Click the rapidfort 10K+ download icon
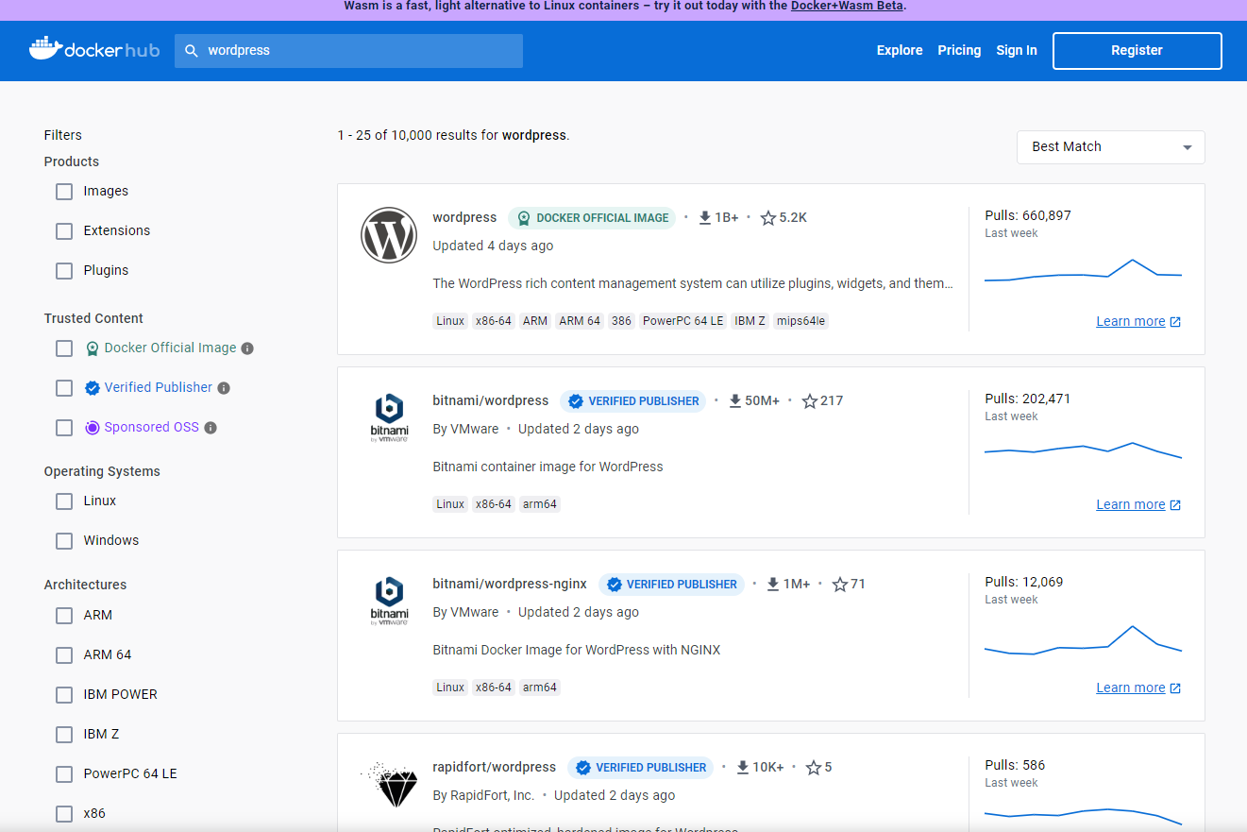 click(x=743, y=768)
